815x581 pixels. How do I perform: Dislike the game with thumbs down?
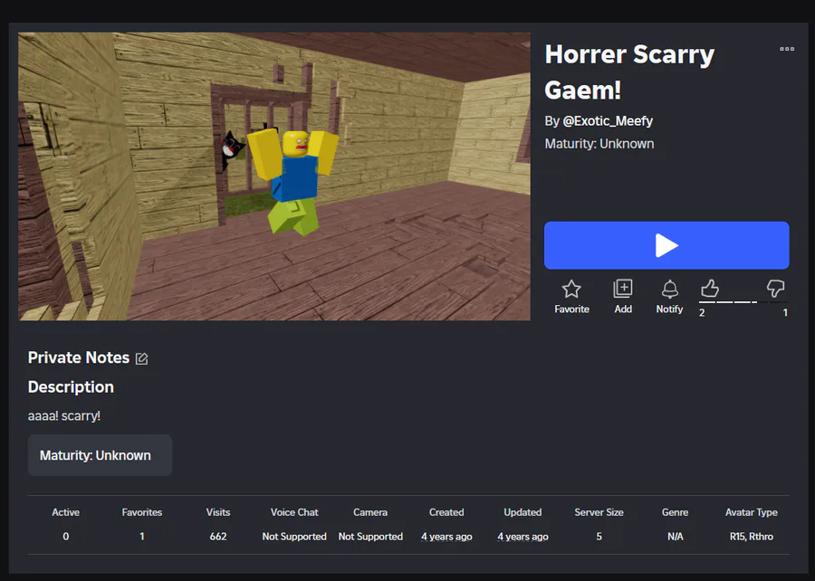point(775,288)
